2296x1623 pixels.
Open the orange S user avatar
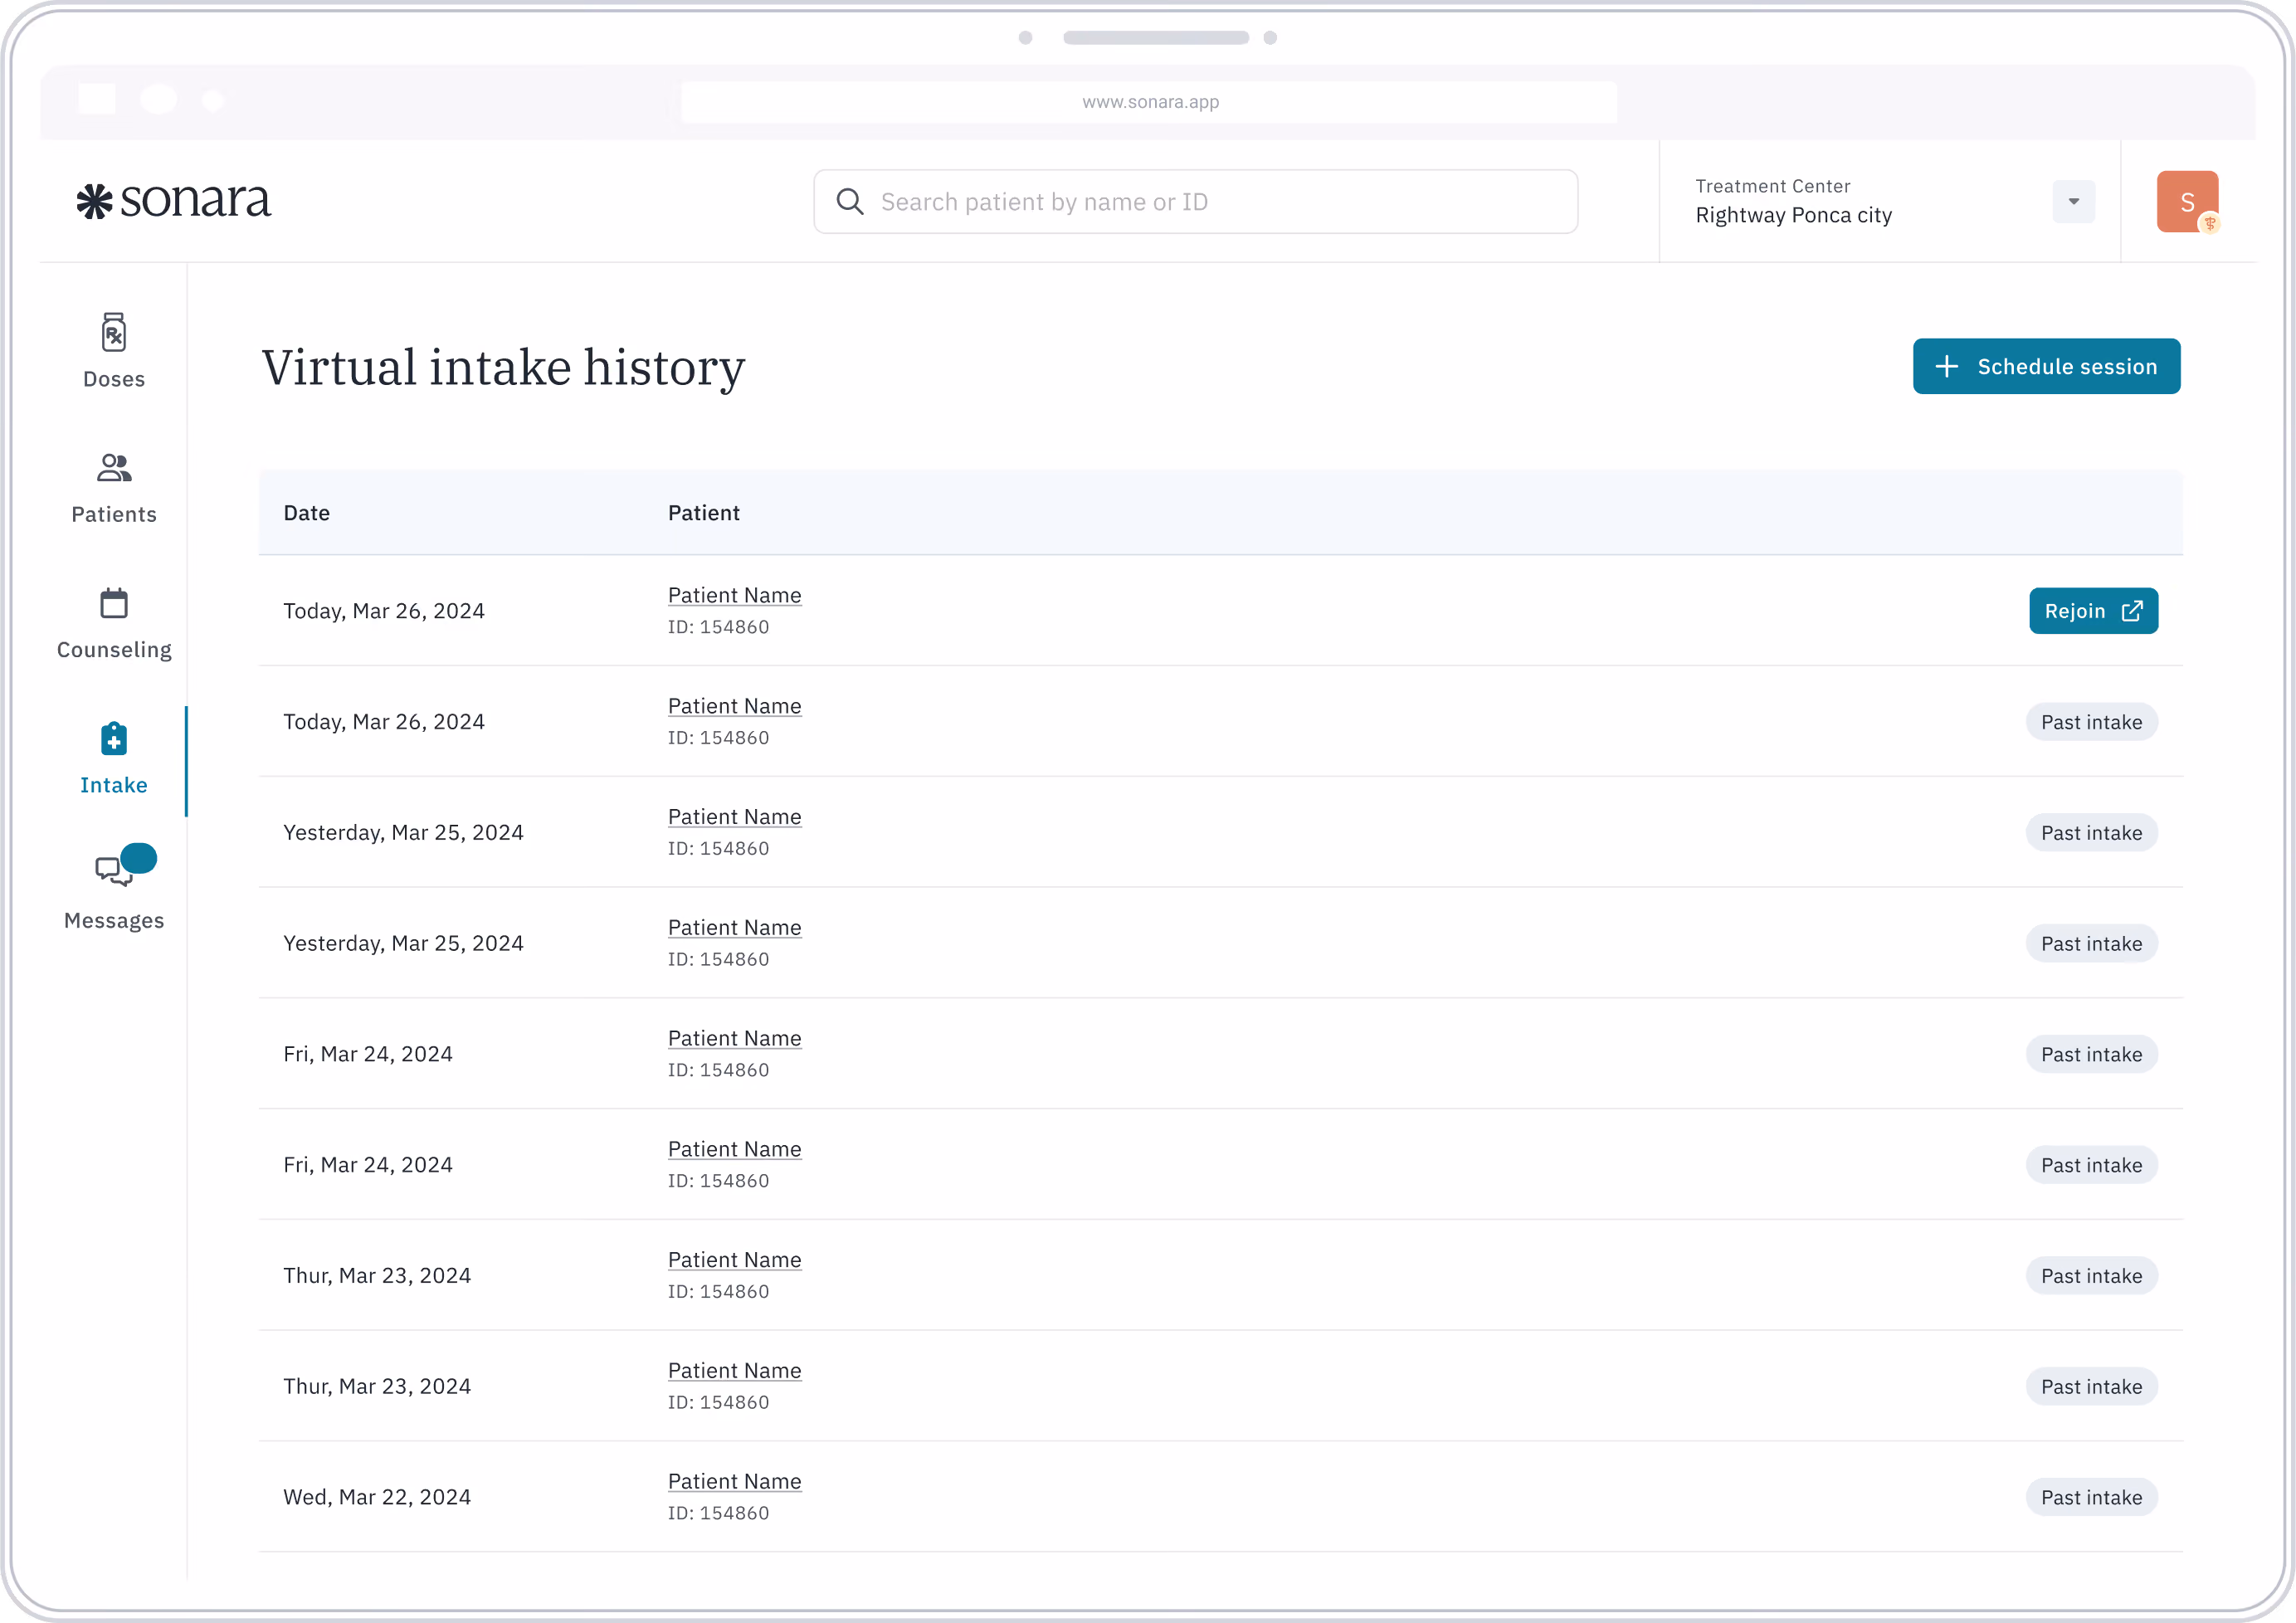2187,202
